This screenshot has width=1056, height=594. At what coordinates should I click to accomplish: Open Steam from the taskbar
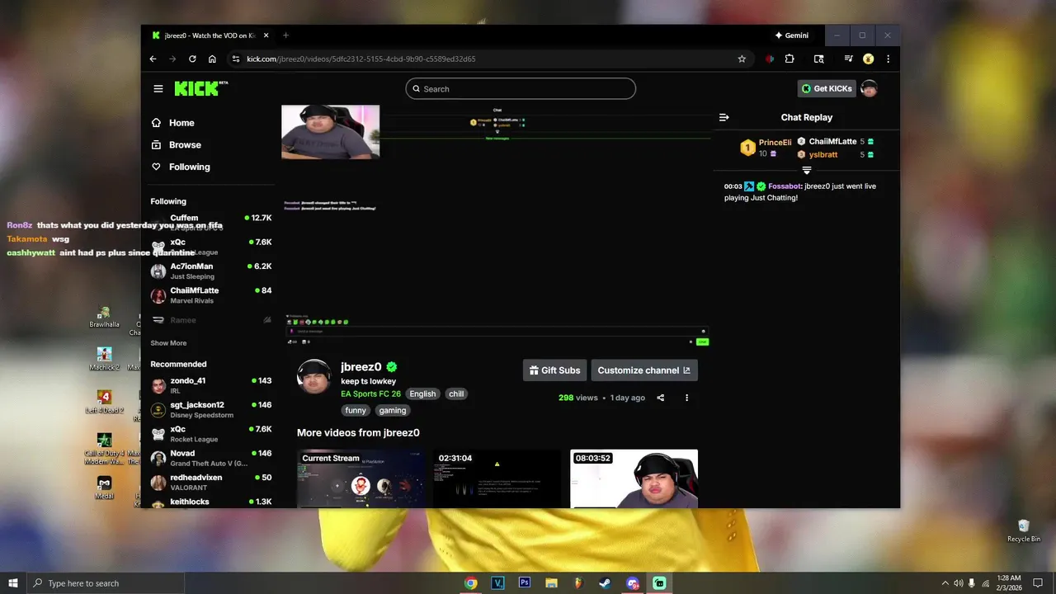click(x=605, y=583)
